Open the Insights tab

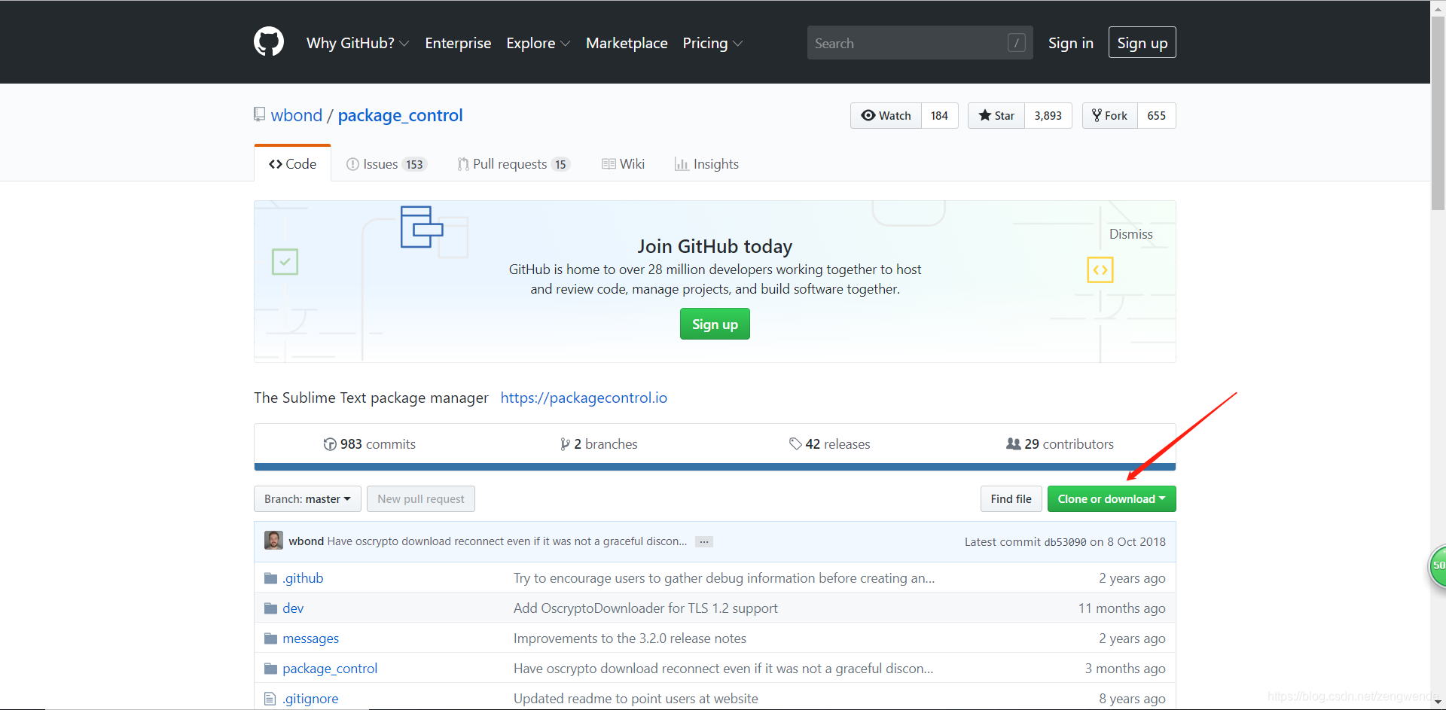[x=706, y=164]
